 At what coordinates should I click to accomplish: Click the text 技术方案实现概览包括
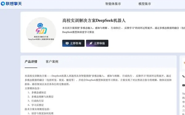(x=37, y=109)
